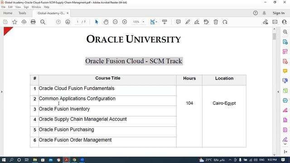The image size is (290, 163).
Task: Open Chrome from the taskbar
Action: pyautogui.click(x=74, y=160)
